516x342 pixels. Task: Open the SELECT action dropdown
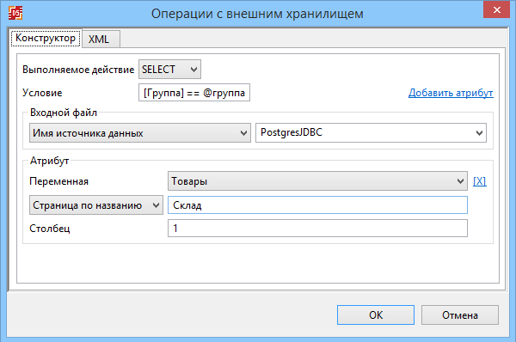[169, 69]
